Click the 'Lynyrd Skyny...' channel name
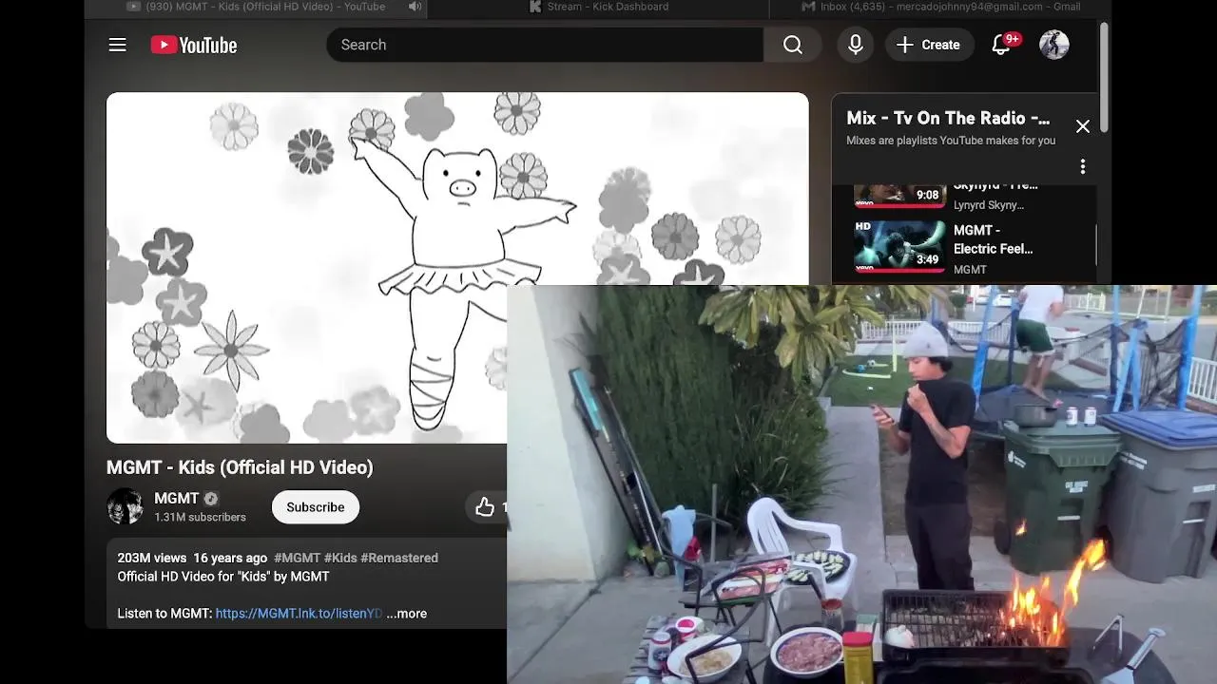This screenshot has width=1217, height=684. (x=989, y=205)
